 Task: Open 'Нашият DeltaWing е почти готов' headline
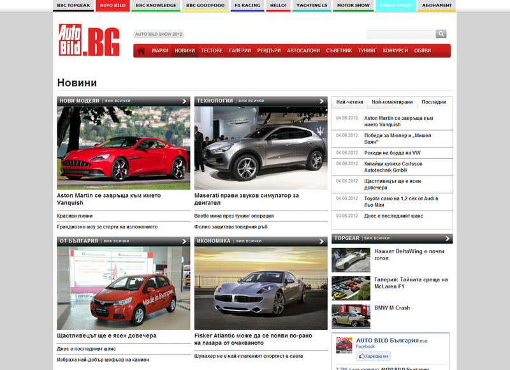pyautogui.click(x=409, y=255)
